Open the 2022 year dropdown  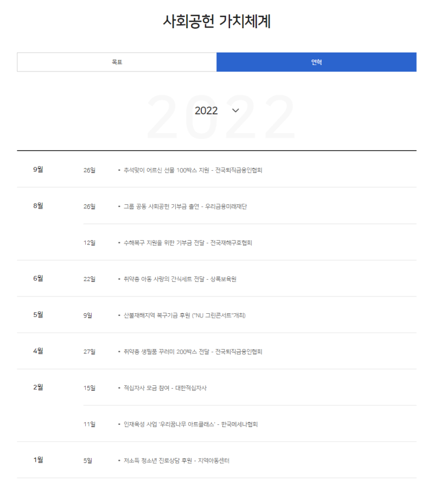(207, 111)
